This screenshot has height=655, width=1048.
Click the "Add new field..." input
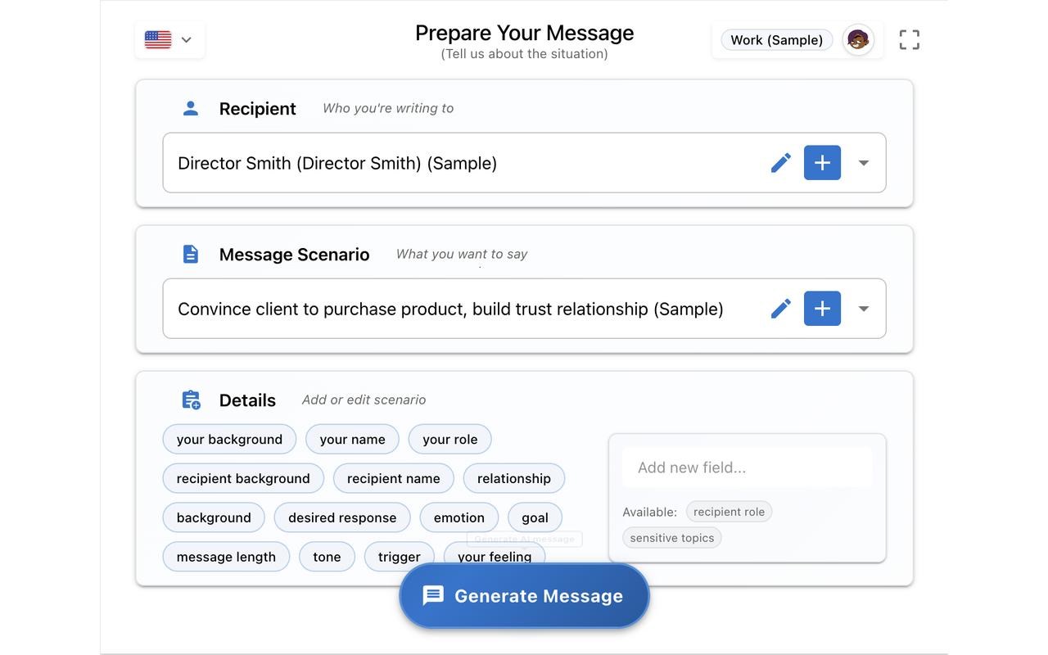pos(747,468)
